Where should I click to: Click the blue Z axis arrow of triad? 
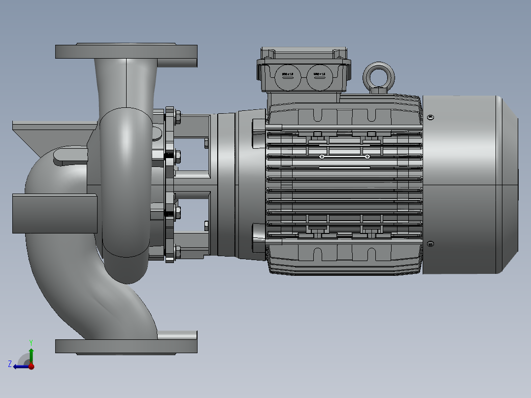20,366
